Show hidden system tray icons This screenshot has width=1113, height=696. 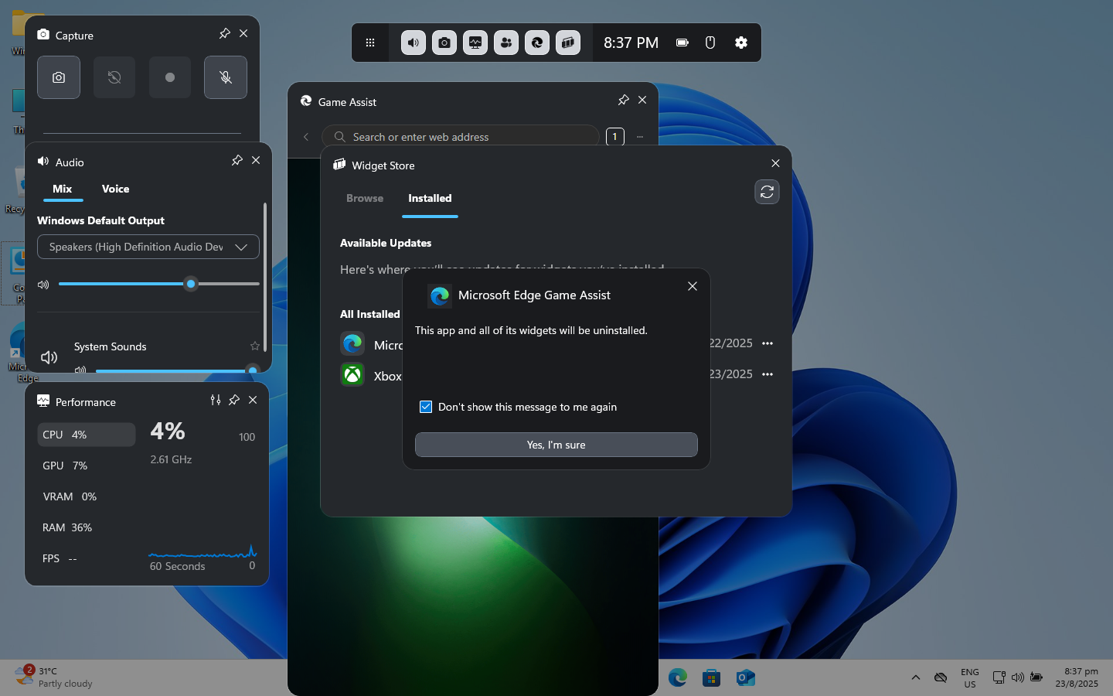[x=916, y=677]
